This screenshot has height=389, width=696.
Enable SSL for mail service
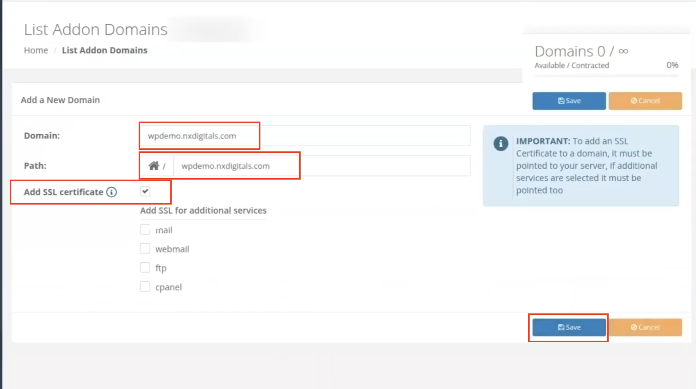click(145, 229)
